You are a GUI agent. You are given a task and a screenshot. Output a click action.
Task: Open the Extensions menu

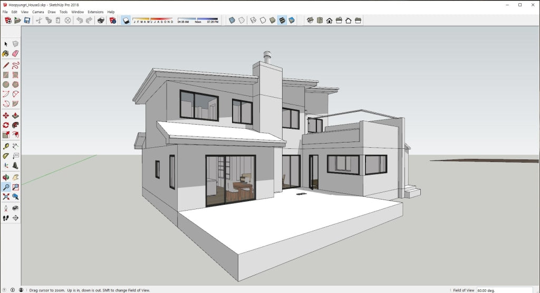click(x=95, y=12)
